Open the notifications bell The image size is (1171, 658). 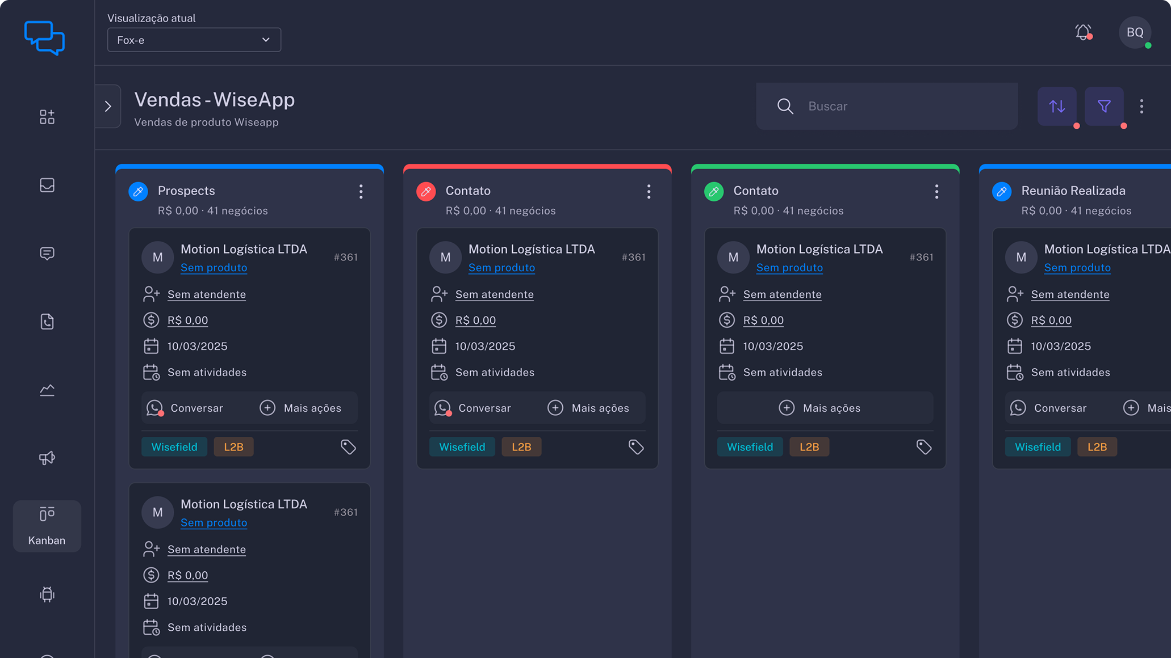[x=1083, y=32]
